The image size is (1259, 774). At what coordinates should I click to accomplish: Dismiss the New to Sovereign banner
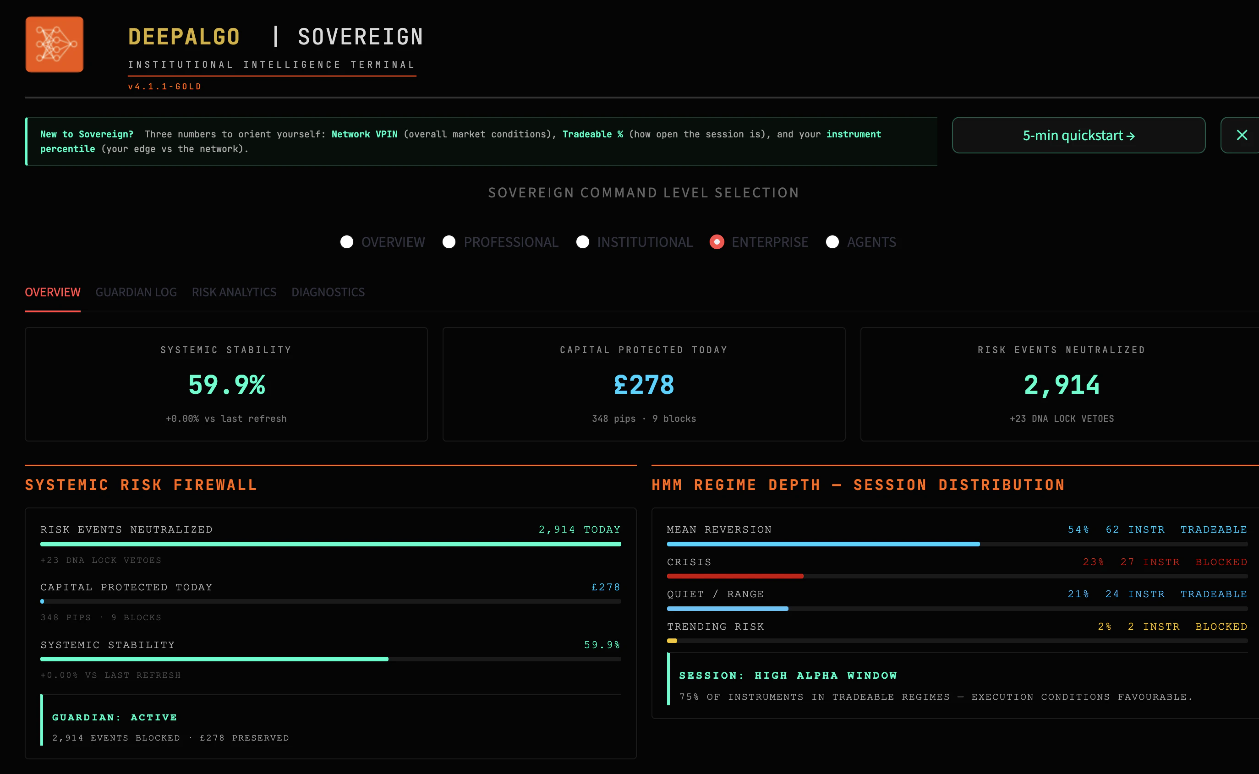[x=1241, y=135]
